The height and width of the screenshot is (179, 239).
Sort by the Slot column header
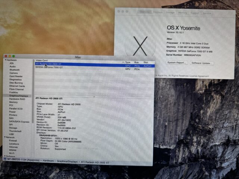146,62
